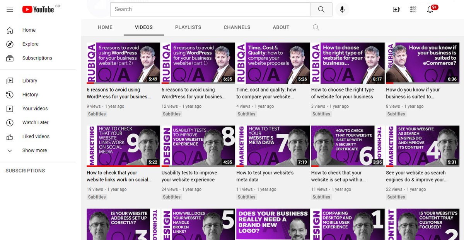Click the Watch Later clock icon

(x=10, y=122)
